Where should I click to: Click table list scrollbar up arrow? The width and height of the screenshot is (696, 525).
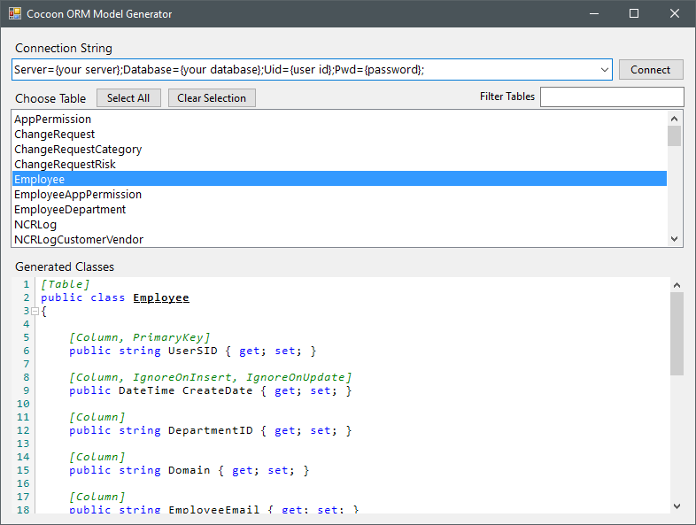coord(674,119)
